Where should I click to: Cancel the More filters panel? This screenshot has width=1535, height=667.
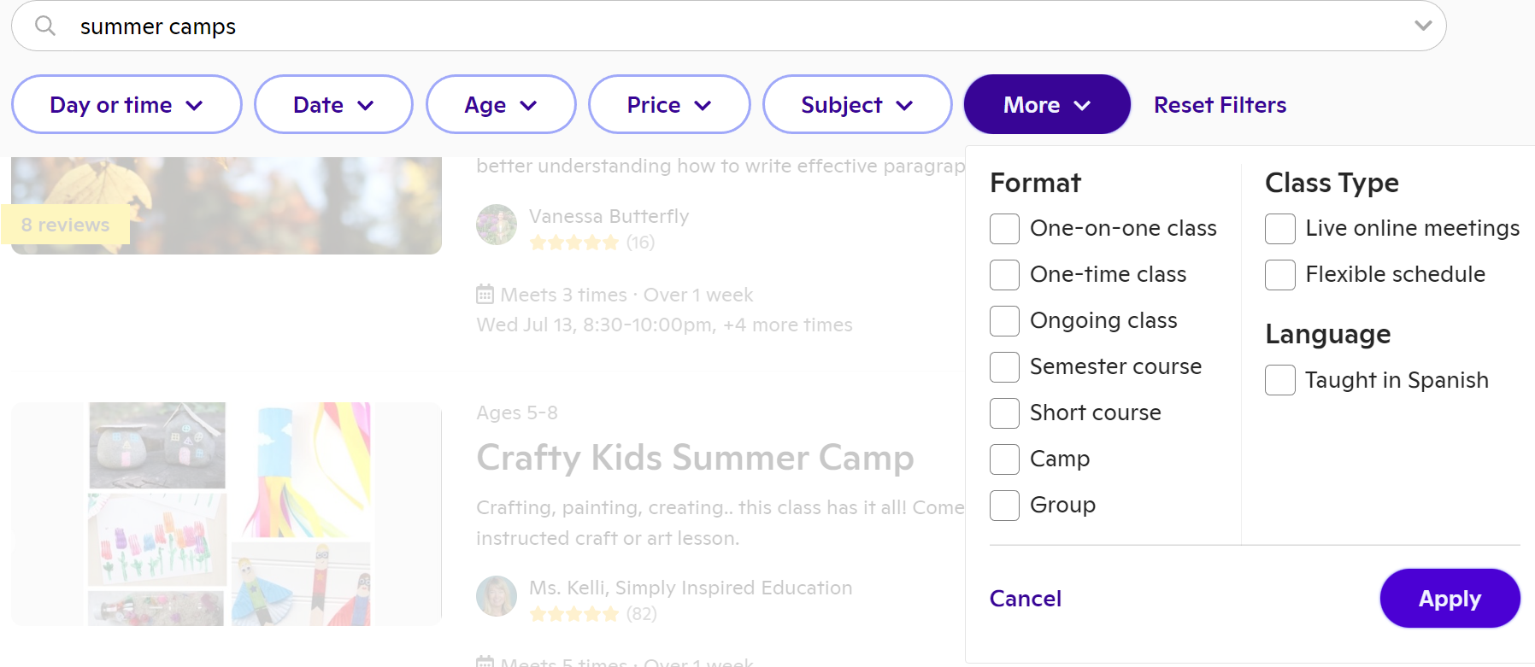pos(1026,599)
